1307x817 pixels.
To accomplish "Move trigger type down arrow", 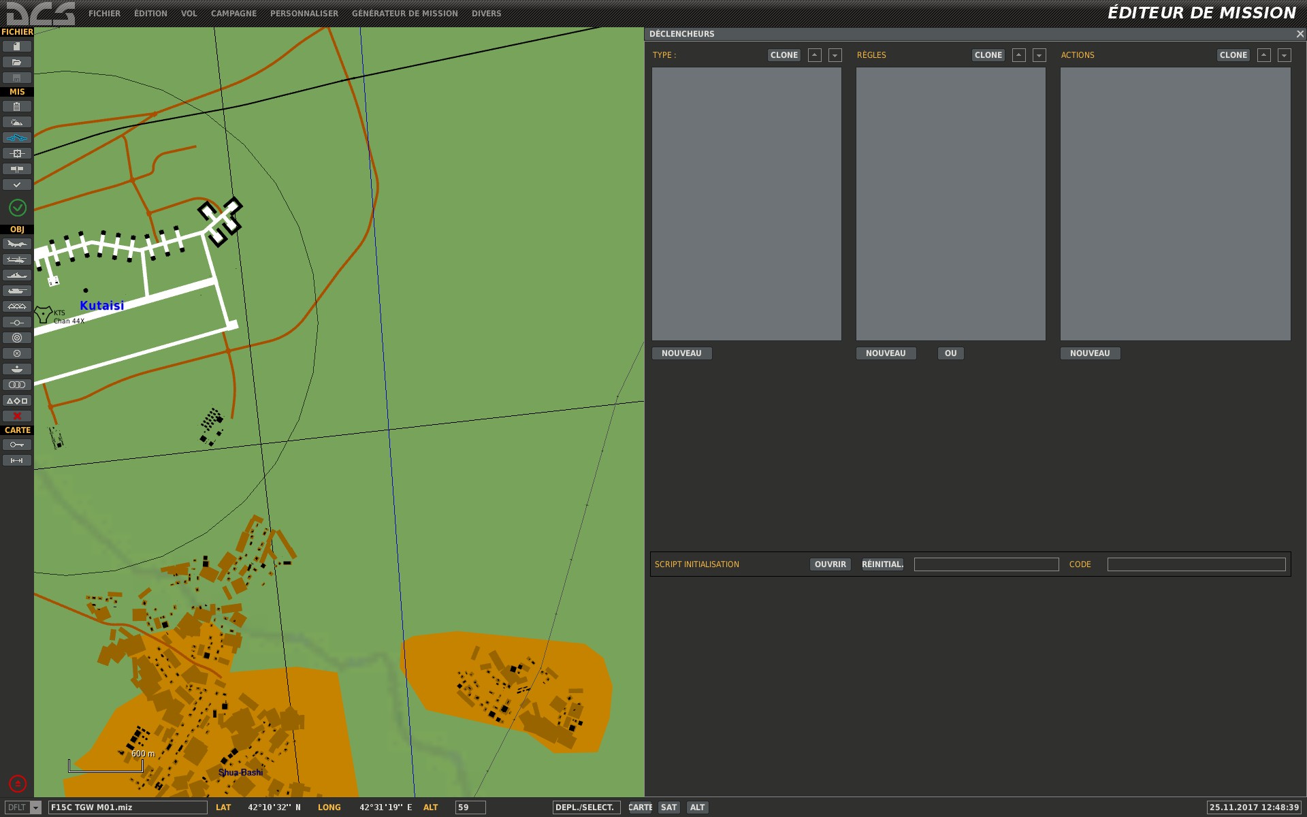I will click(835, 55).
